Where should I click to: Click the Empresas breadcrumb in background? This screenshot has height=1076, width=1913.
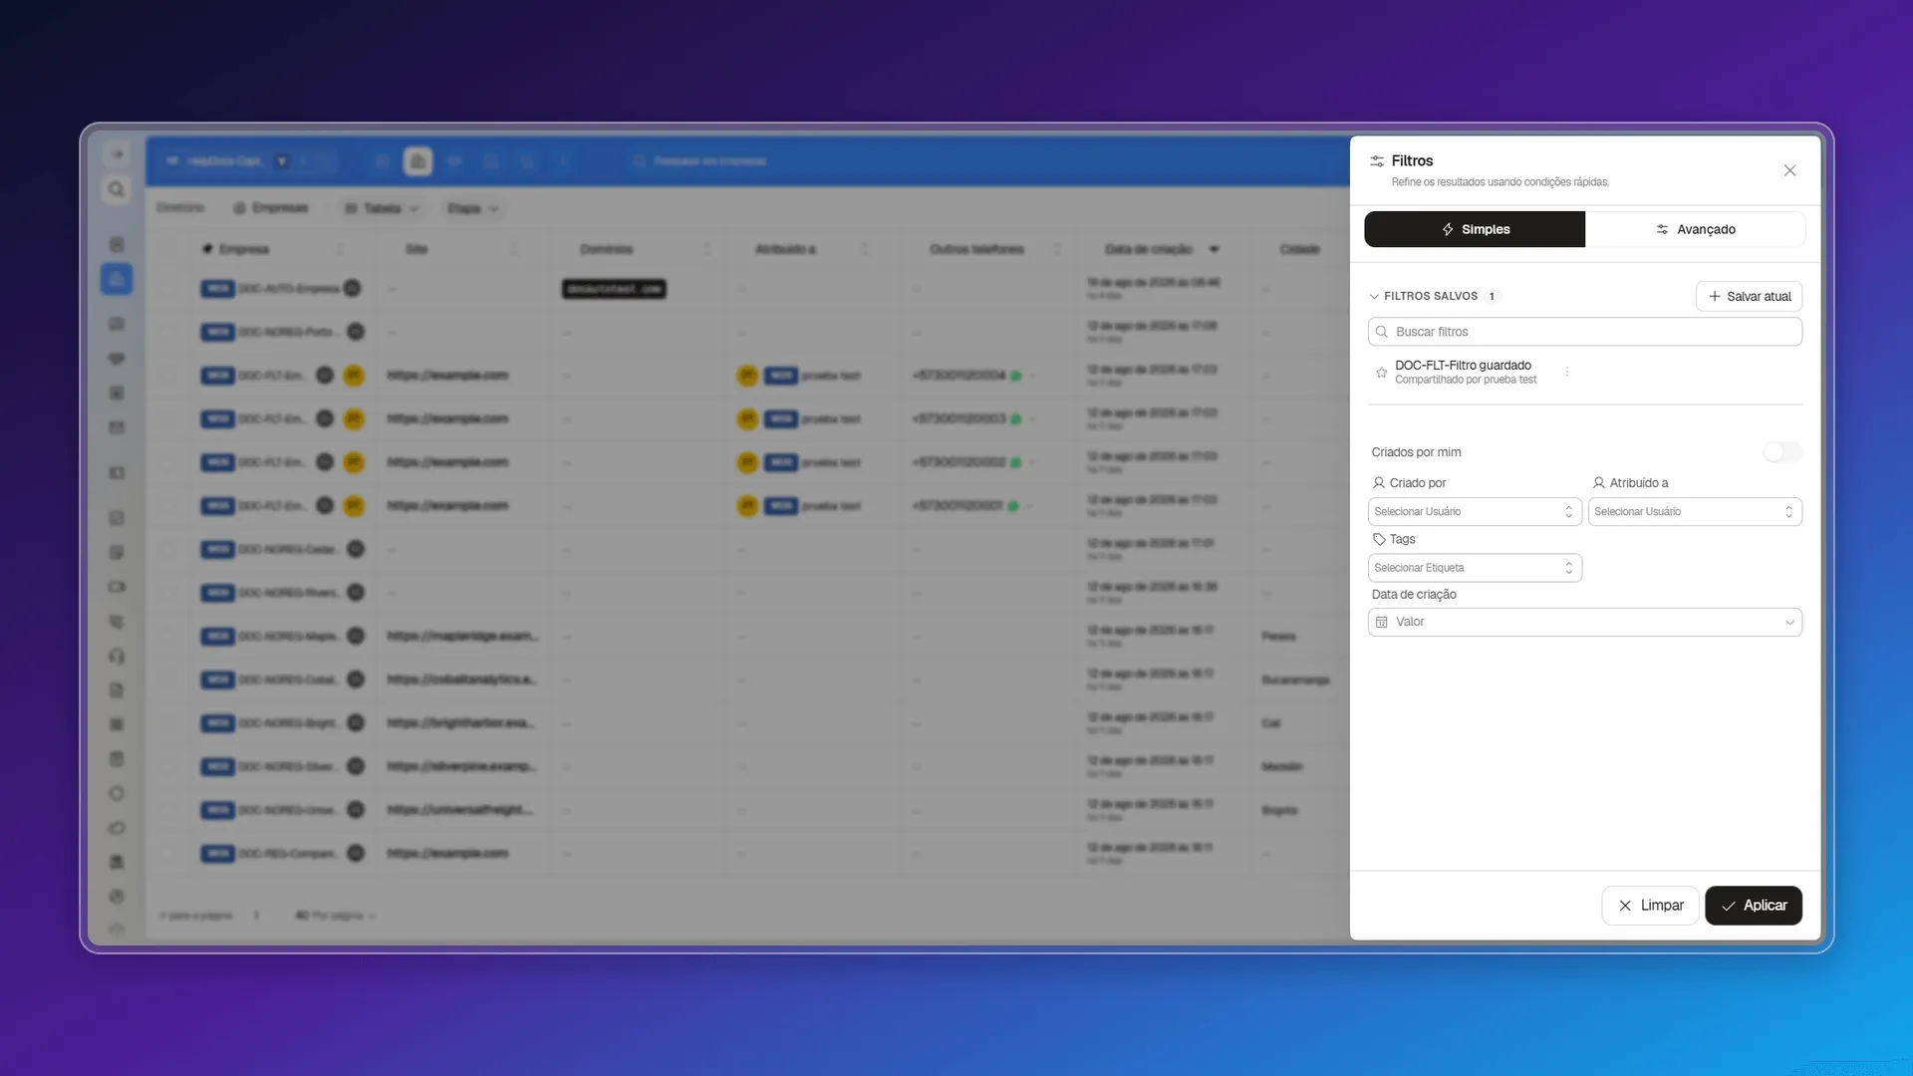271,208
